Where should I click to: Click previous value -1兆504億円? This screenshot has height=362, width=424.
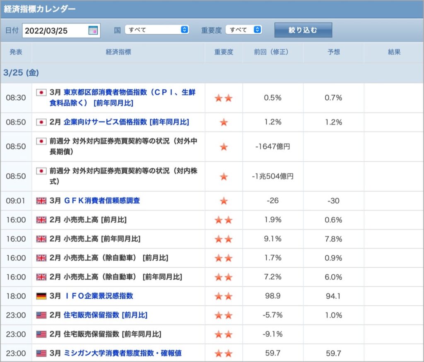272,176
